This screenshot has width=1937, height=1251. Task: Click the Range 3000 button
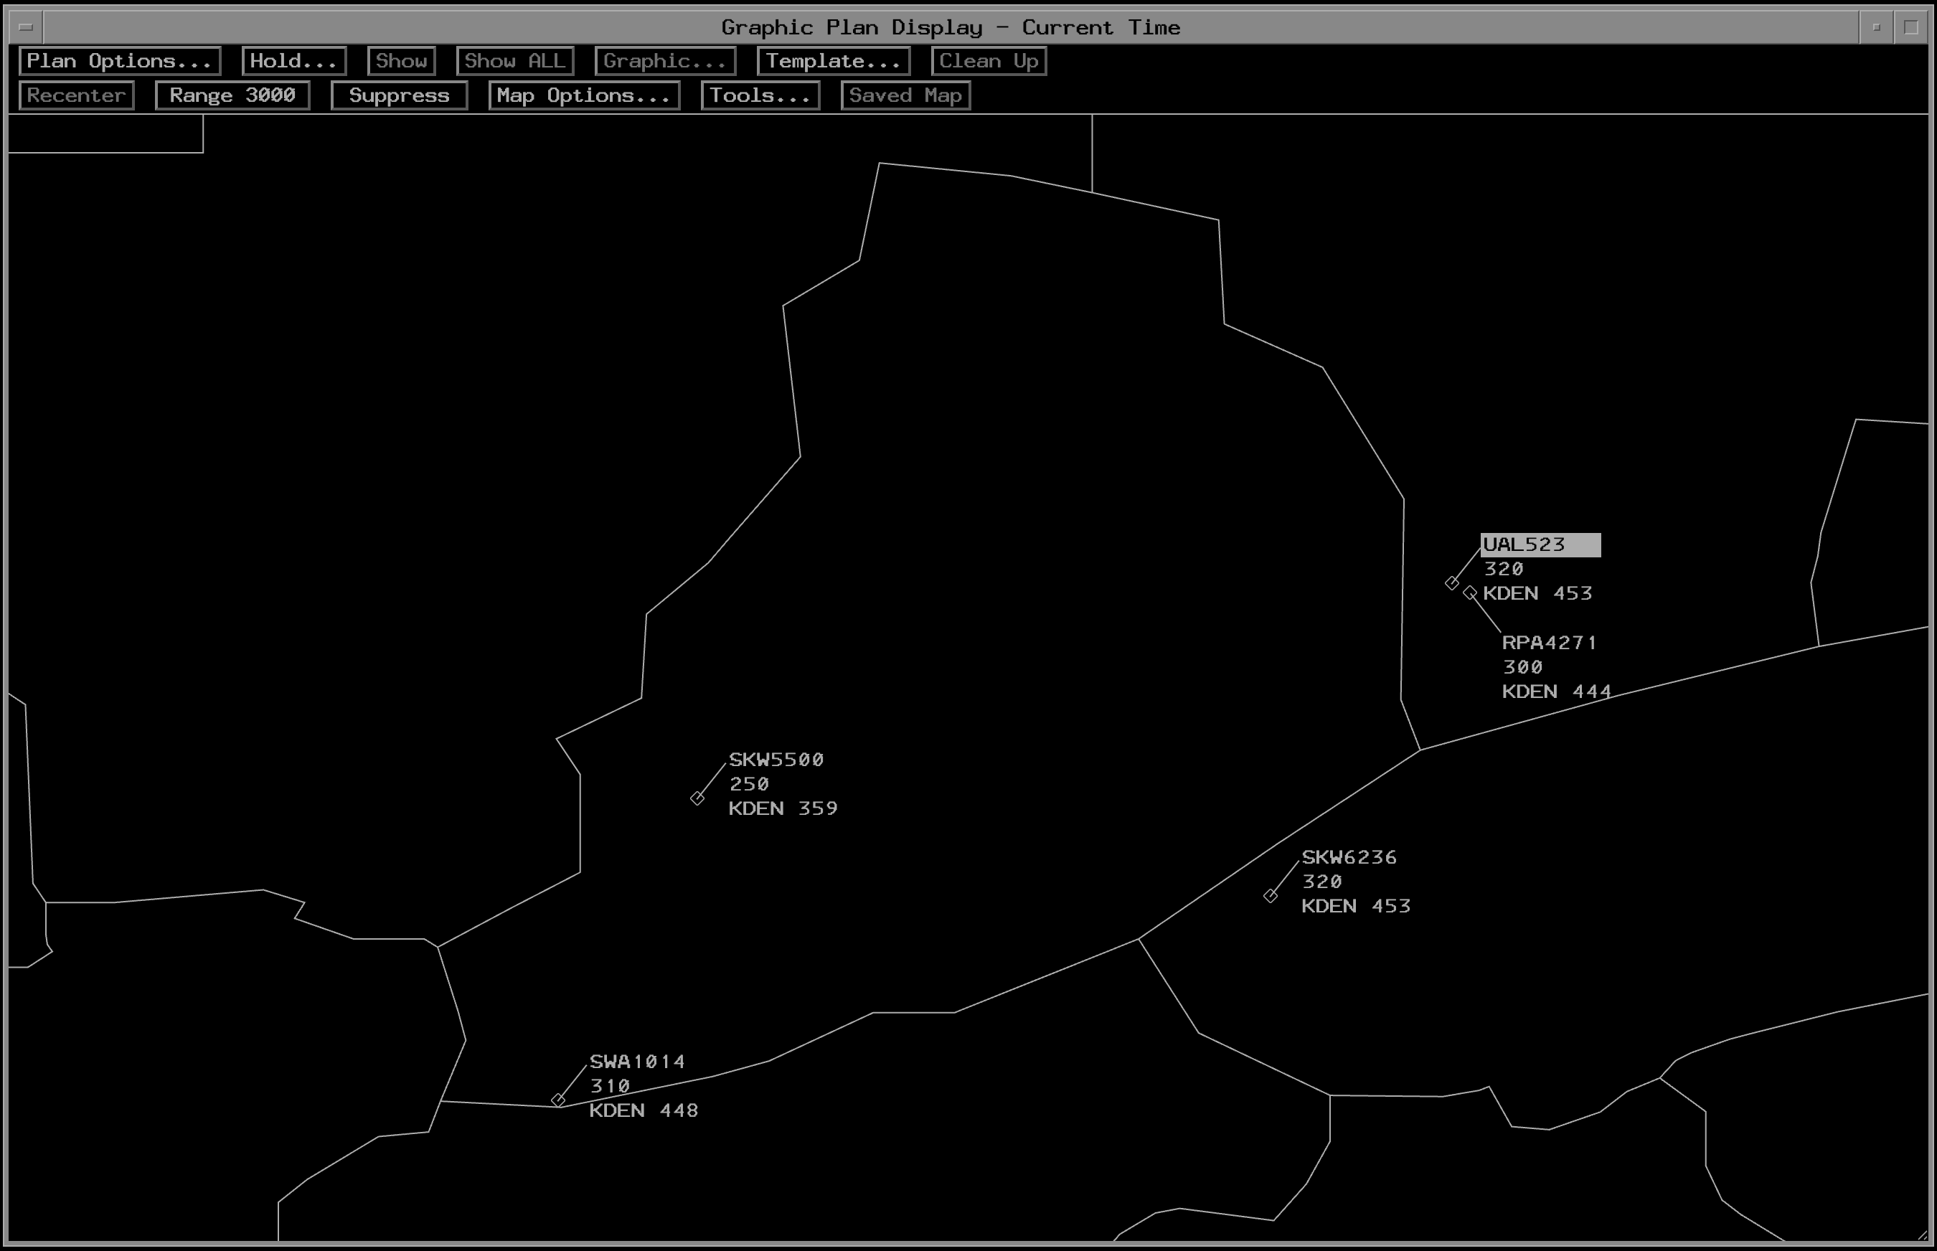click(232, 95)
